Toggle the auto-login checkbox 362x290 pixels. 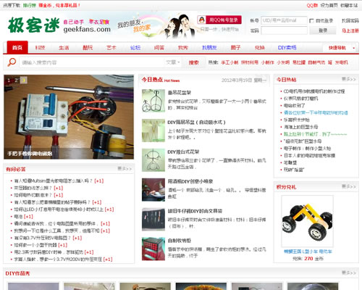(311, 21)
